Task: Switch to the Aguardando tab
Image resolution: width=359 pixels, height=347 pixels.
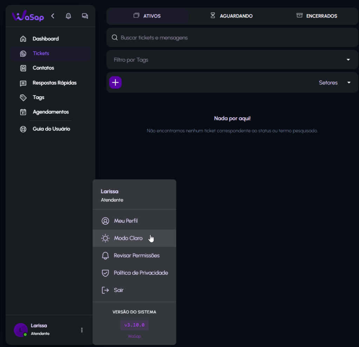Action: click(232, 16)
